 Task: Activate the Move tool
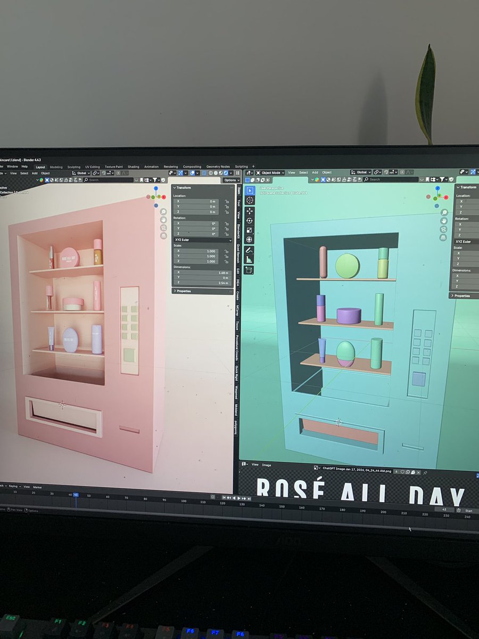(x=250, y=211)
